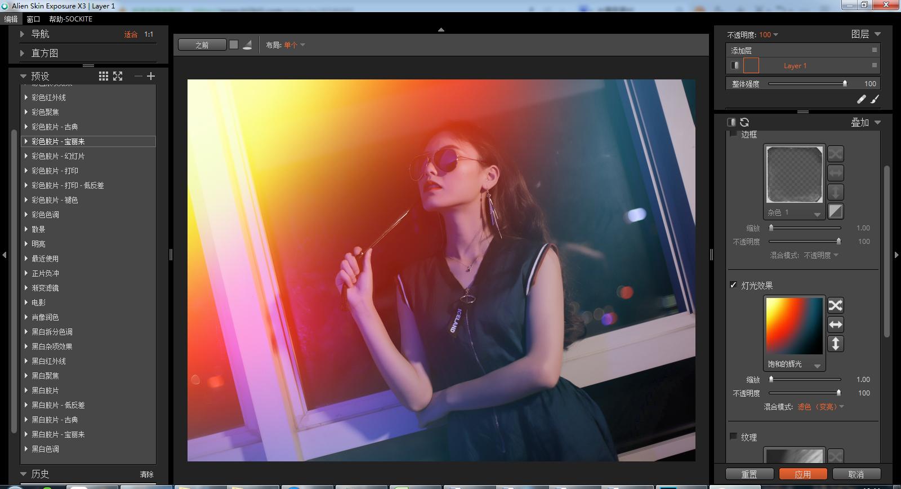Click the plus icon to add preset

click(151, 76)
